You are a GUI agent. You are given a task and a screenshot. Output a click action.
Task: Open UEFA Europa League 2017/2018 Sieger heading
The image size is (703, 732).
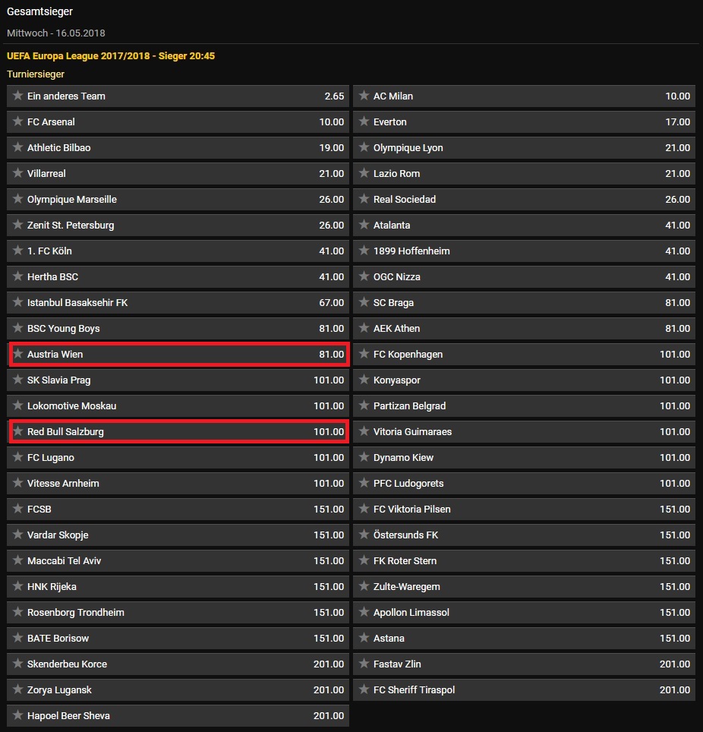click(x=111, y=56)
